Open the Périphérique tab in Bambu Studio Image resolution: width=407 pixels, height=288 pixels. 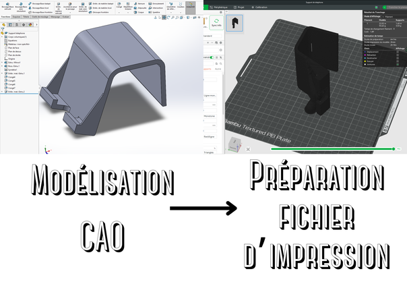[218, 7]
